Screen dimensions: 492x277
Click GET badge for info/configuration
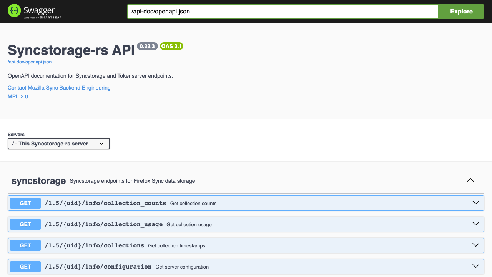click(25, 267)
